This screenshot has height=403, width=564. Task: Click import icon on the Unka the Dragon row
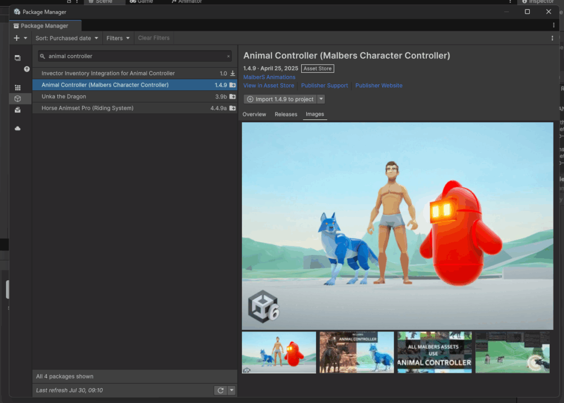click(232, 97)
